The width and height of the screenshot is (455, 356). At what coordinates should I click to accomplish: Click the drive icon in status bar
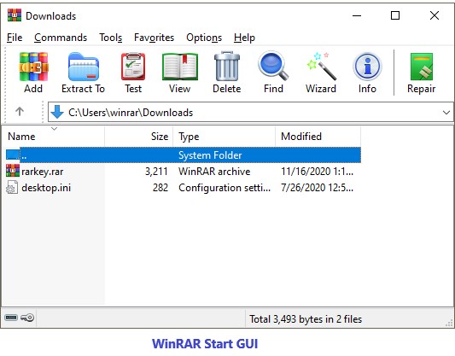pos(11,318)
